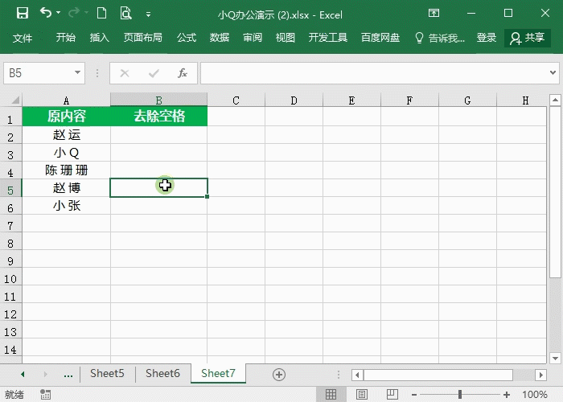Viewport: 563px width, 402px height.
Task: Click the 登录 sign-in link
Action: point(486,37)
